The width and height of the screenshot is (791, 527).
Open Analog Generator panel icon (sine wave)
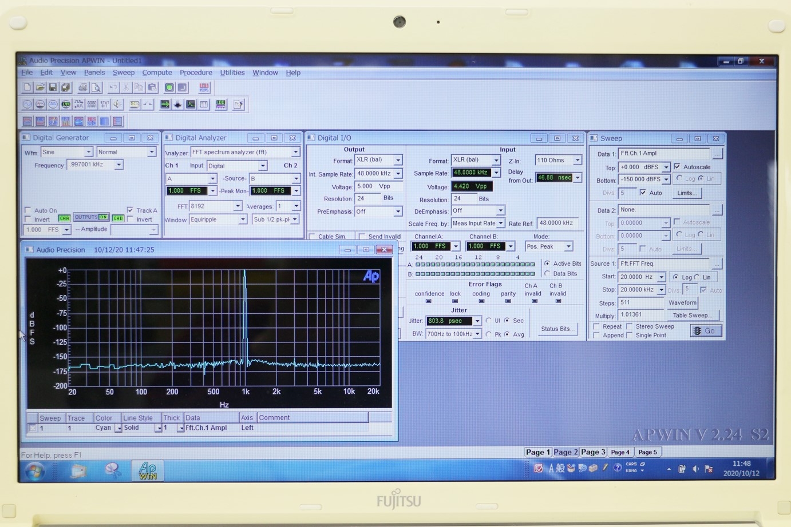coord(27,105)
